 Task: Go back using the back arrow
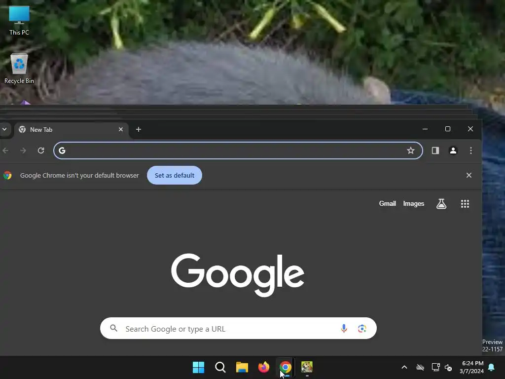point(5,151)
